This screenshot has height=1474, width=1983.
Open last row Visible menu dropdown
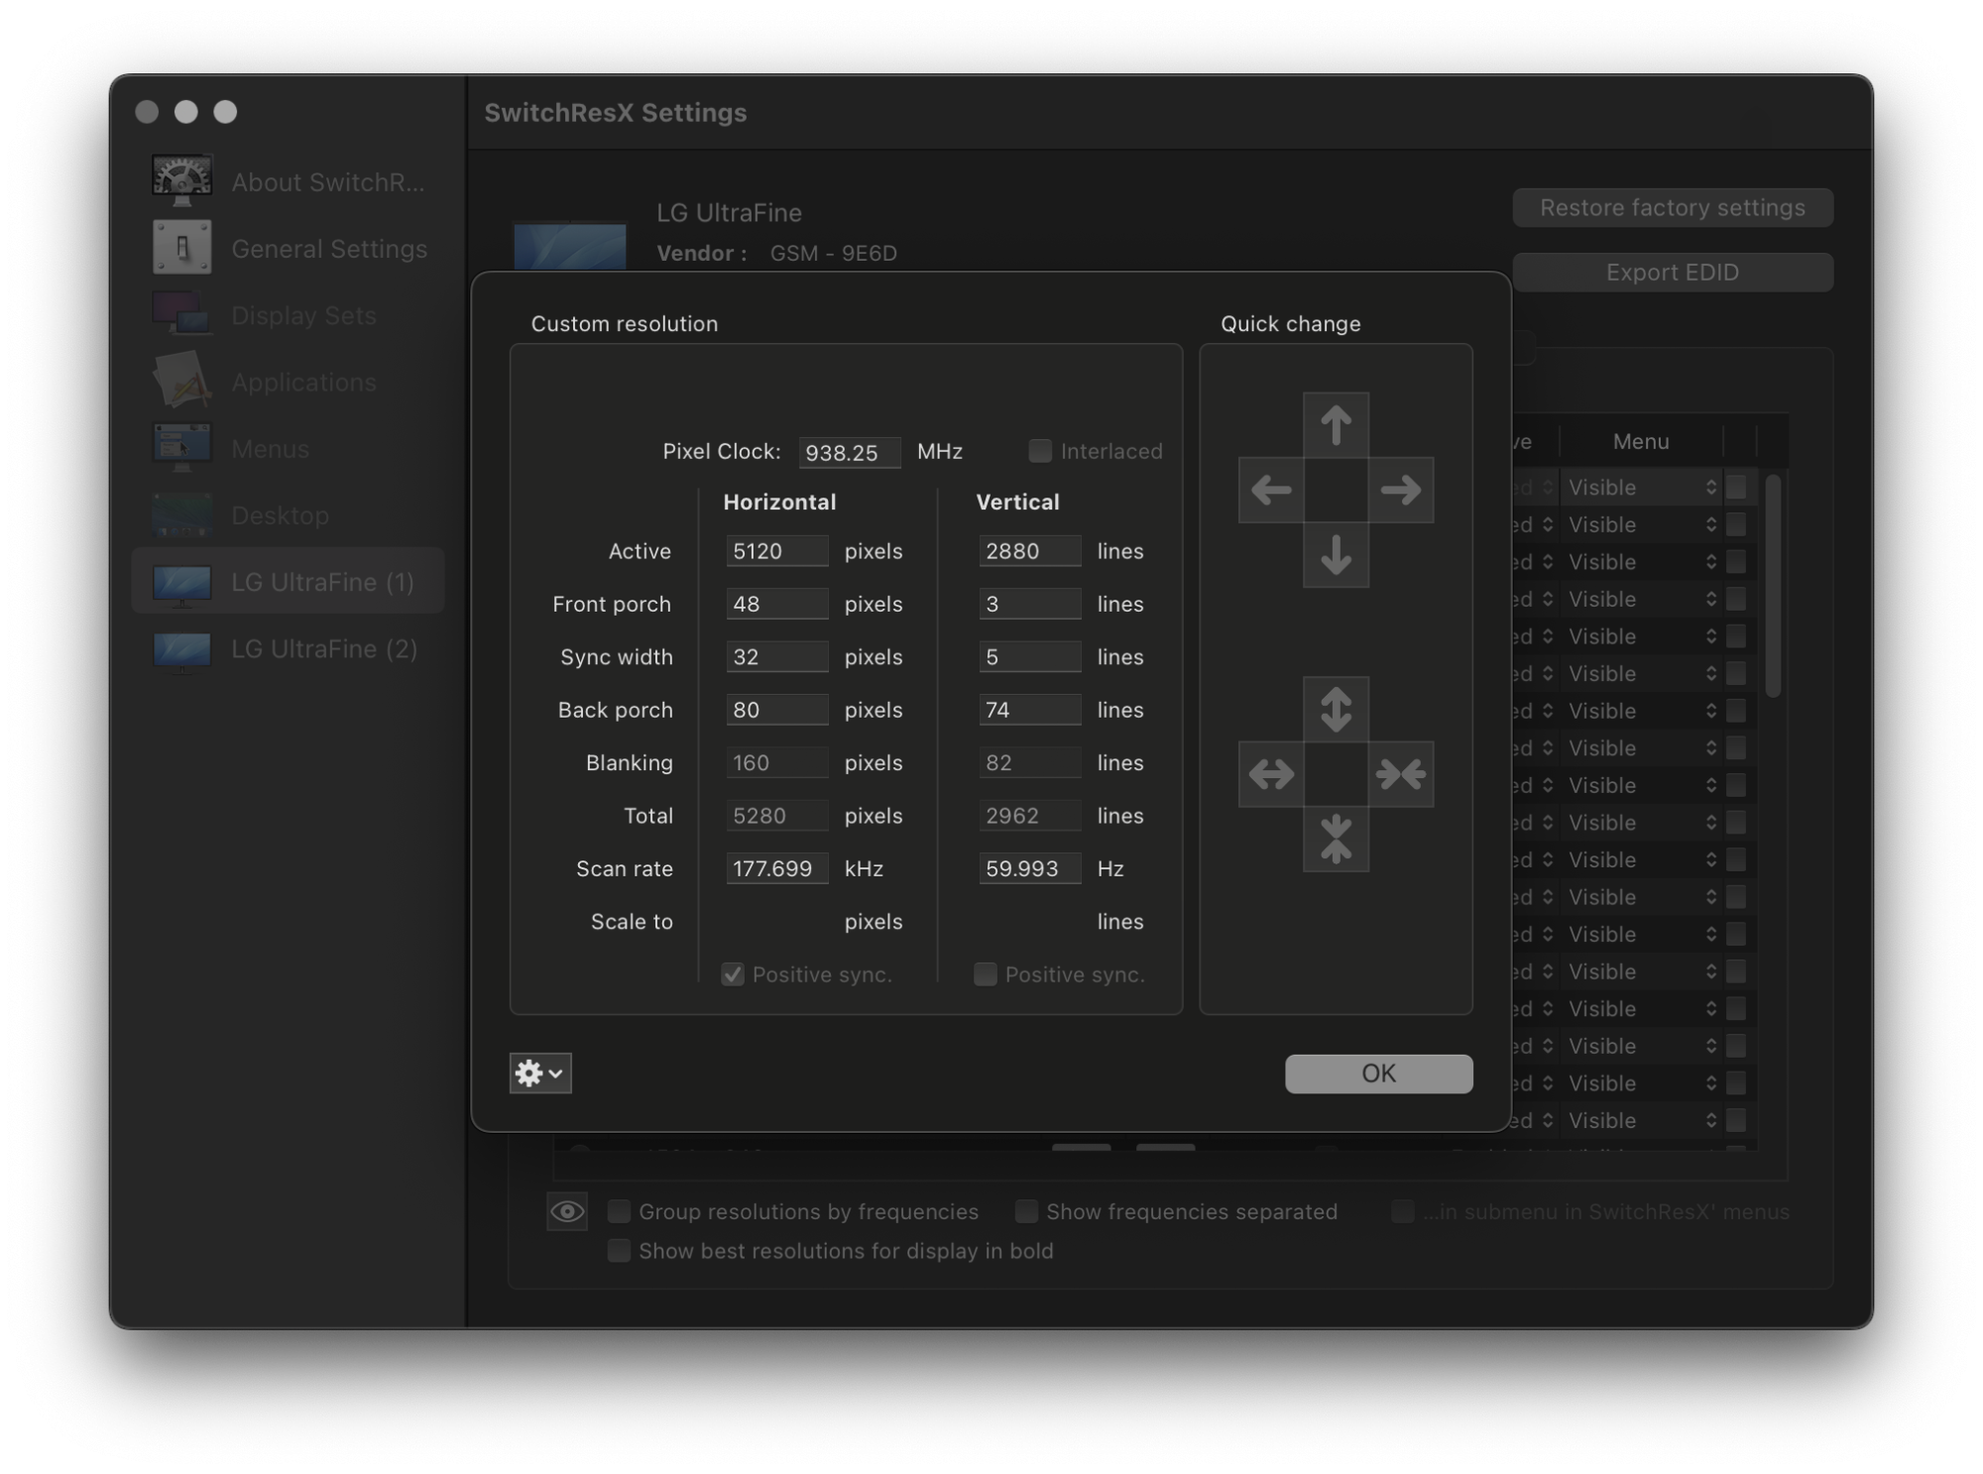(1642, 1120)
